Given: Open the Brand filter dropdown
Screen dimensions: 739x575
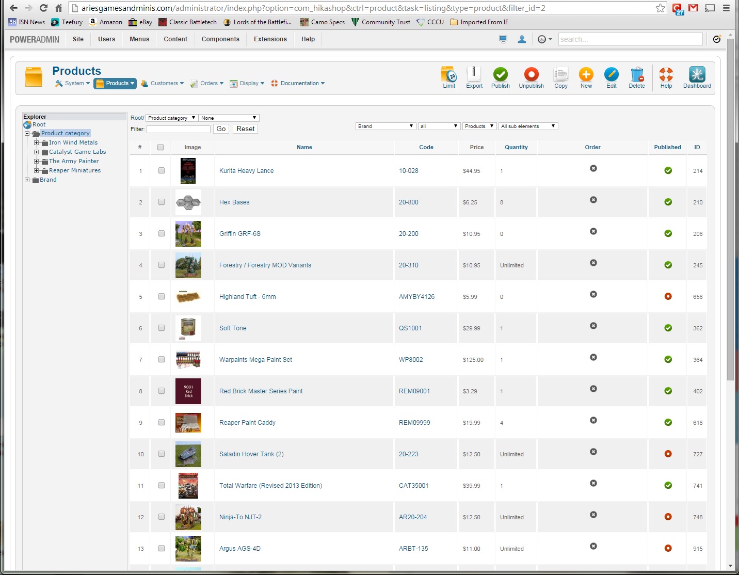Looking at the screenshot, I should 385,126.
